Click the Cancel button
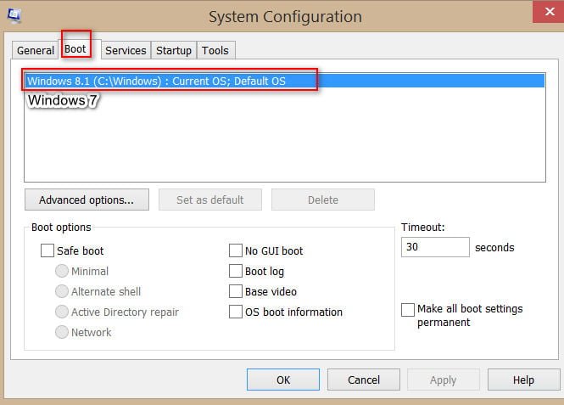The width and height of the screenshot is (564, 405). tap(364, 380)
